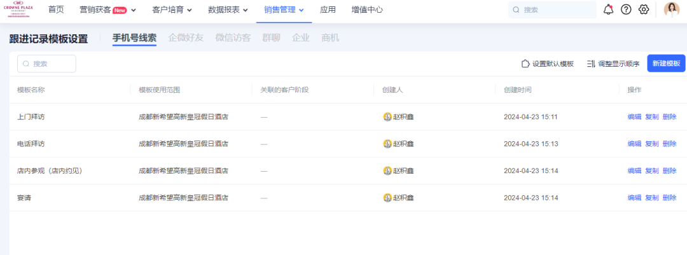Image resolution: width=687 pixels, height=255 pixels.
Task: Open the help question mark icon
Action: [626, 10]
